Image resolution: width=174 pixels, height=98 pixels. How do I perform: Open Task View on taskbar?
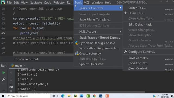(x=54, y=96)
